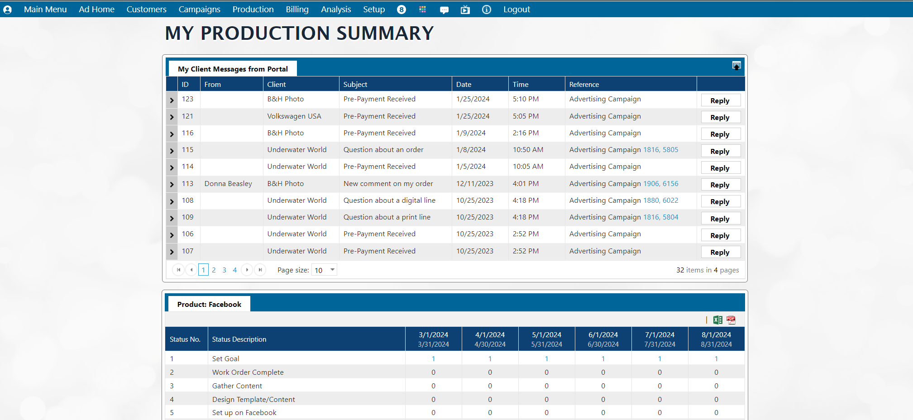Click the info circle icon

click(x=486, y=10)
